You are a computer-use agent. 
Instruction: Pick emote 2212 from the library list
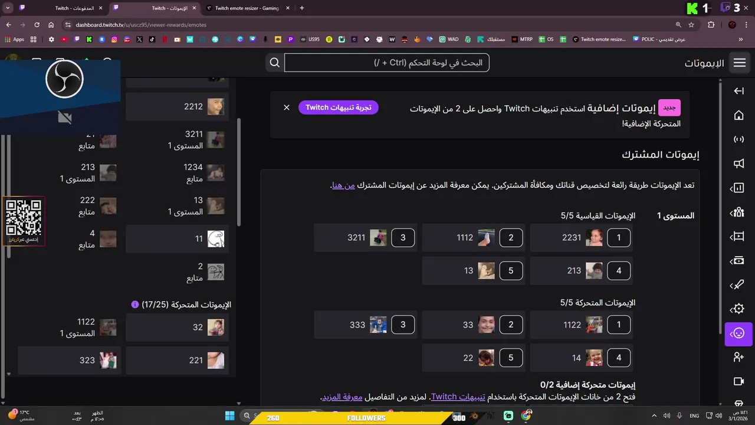coord(178,107)
